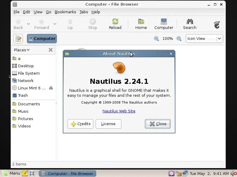The height and width of the screenshot is (177, 237).
Task: Open the Help menu
Action: 96,12
